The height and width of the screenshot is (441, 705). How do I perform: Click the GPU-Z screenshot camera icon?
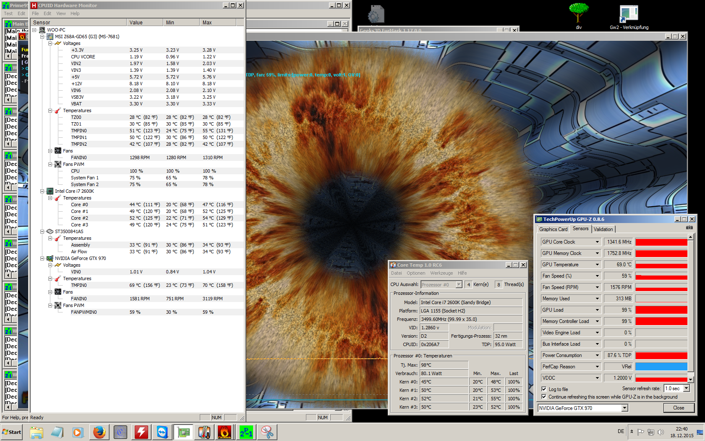pos(689,228)
